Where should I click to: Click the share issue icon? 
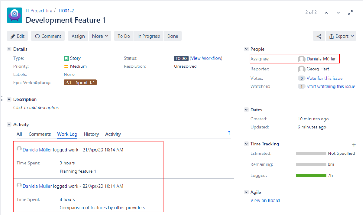pyautogui.click(x=319, y=36)
